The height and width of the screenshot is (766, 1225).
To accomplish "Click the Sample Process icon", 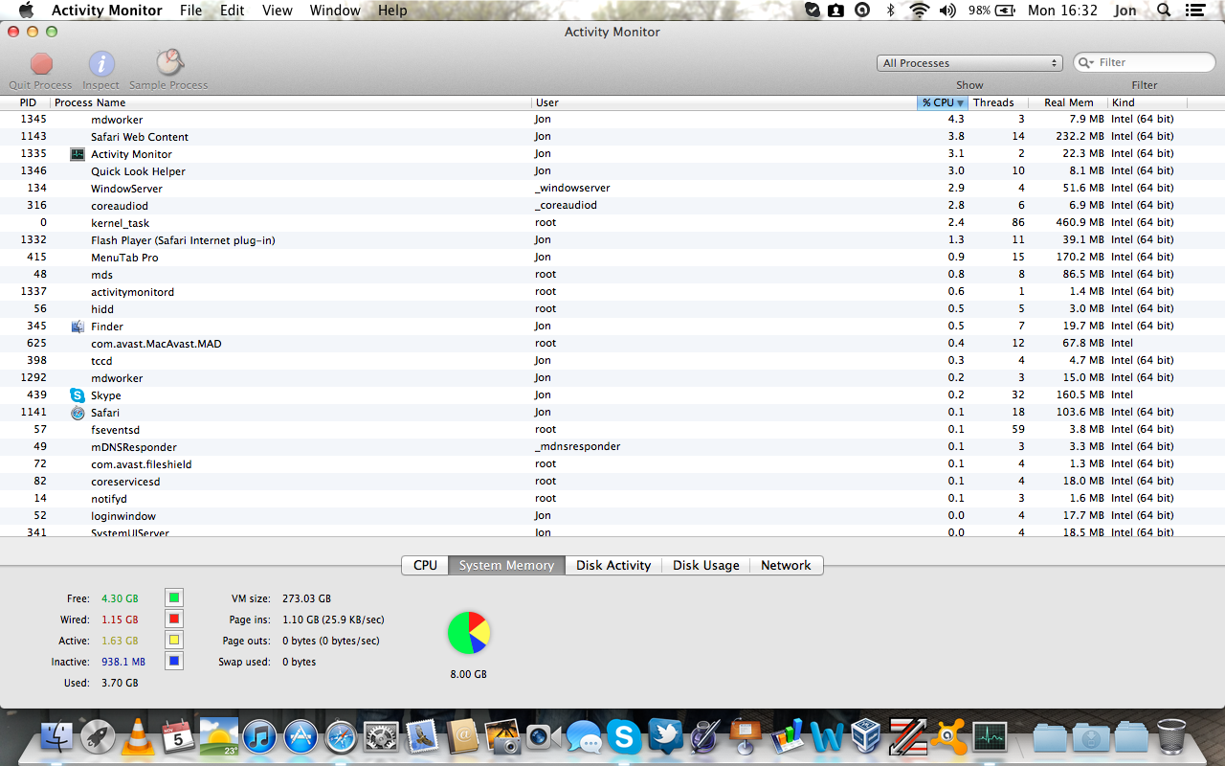I will [169, 63].
